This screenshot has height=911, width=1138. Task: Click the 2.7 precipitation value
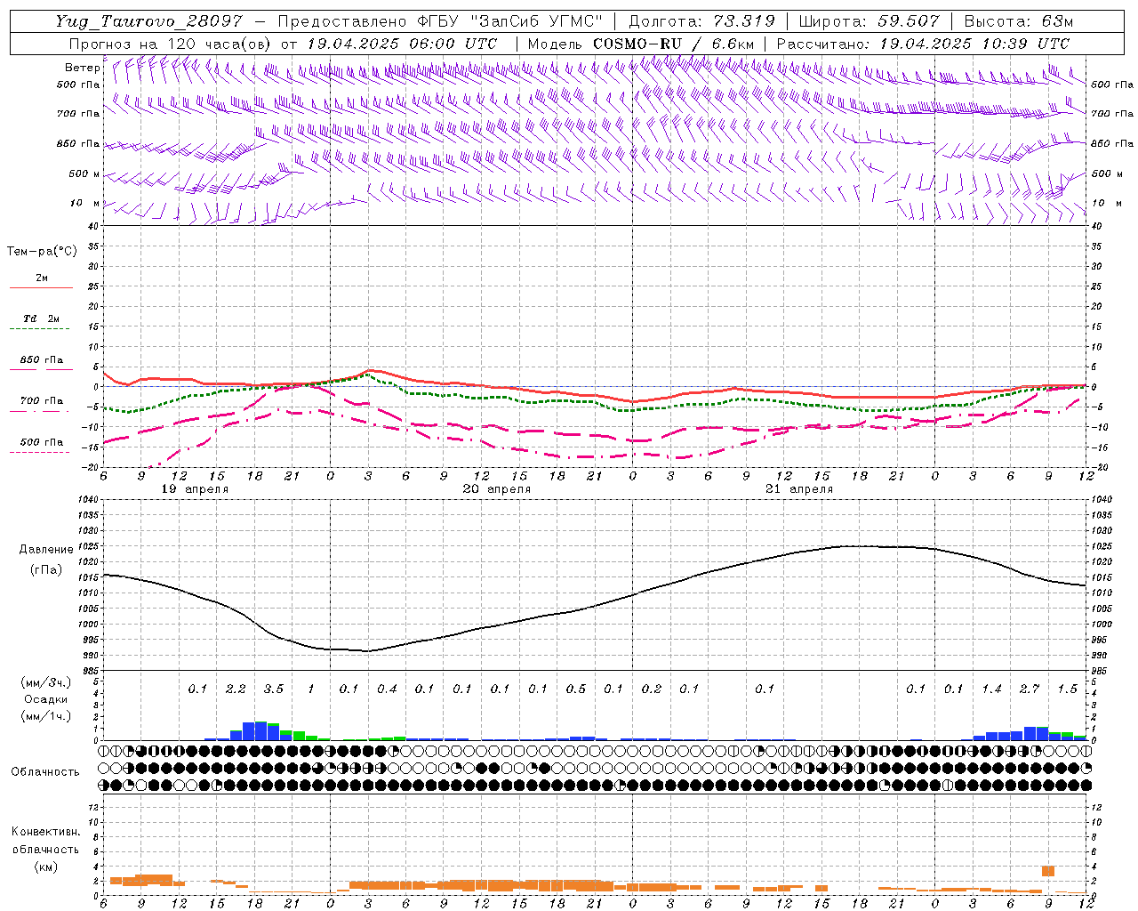(x=1030, y=689)
